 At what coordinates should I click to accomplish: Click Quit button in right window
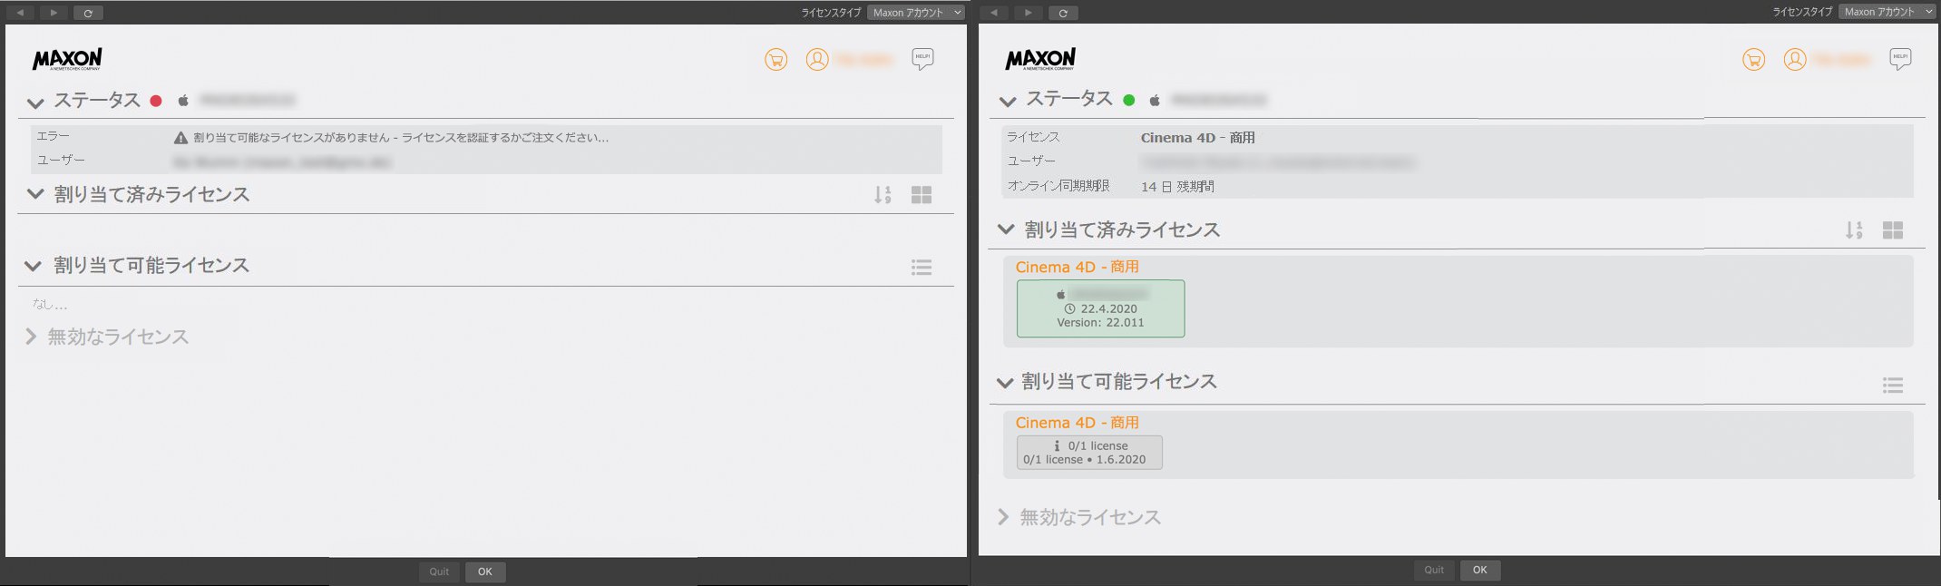tap(1434, 570)
